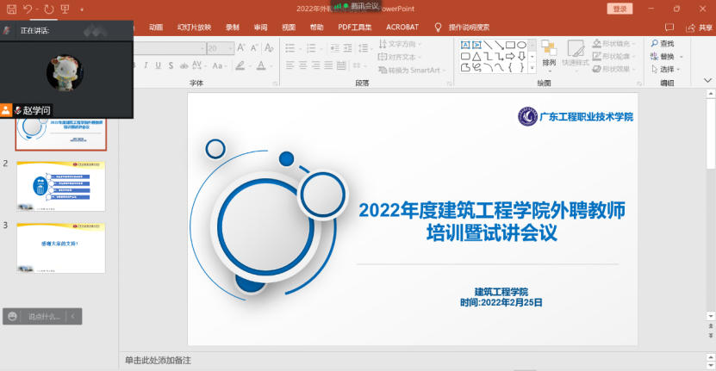716x371 pixels.
Task: Switch to the ACROBAT ribbon tab
Action: [402, 28]
